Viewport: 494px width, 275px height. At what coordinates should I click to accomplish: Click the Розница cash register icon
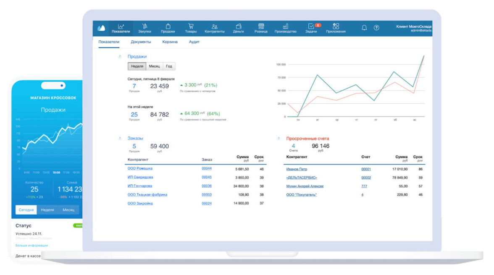click(261, 27)
